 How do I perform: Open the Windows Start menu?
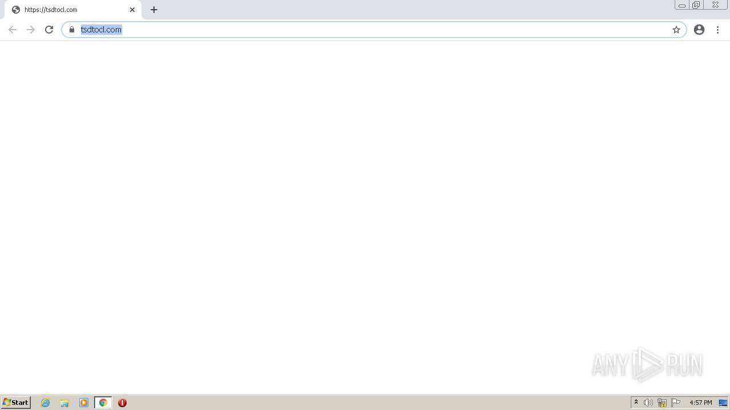(15, 403)
